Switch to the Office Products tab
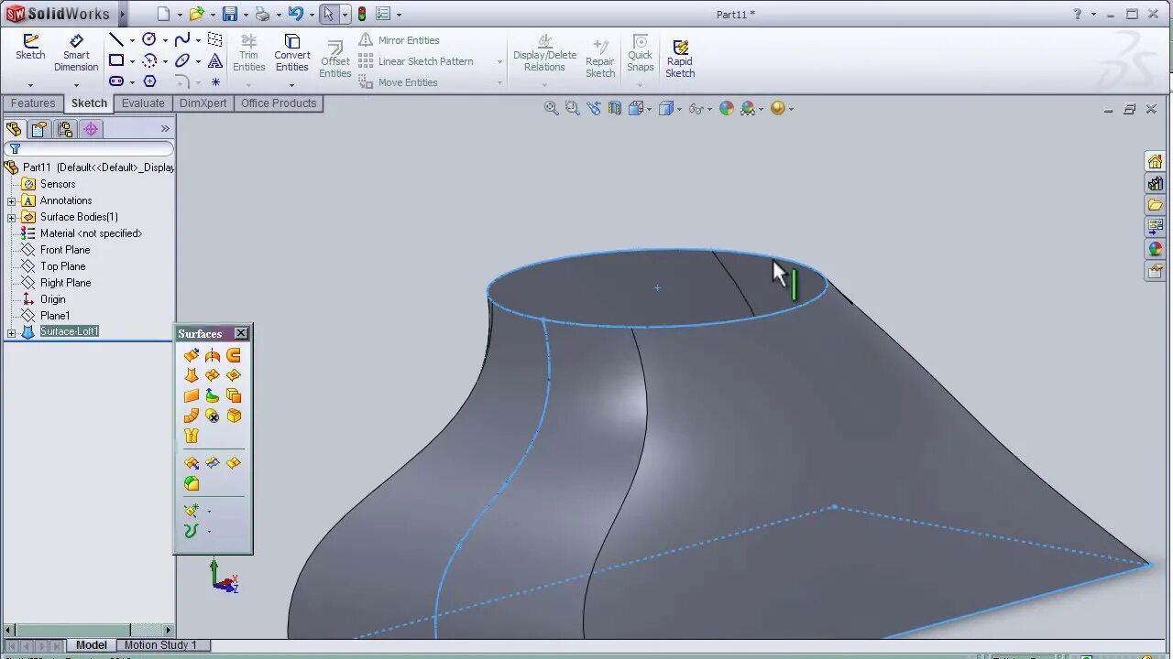This screenshot has width=1173, height=659. coord(279,103)
